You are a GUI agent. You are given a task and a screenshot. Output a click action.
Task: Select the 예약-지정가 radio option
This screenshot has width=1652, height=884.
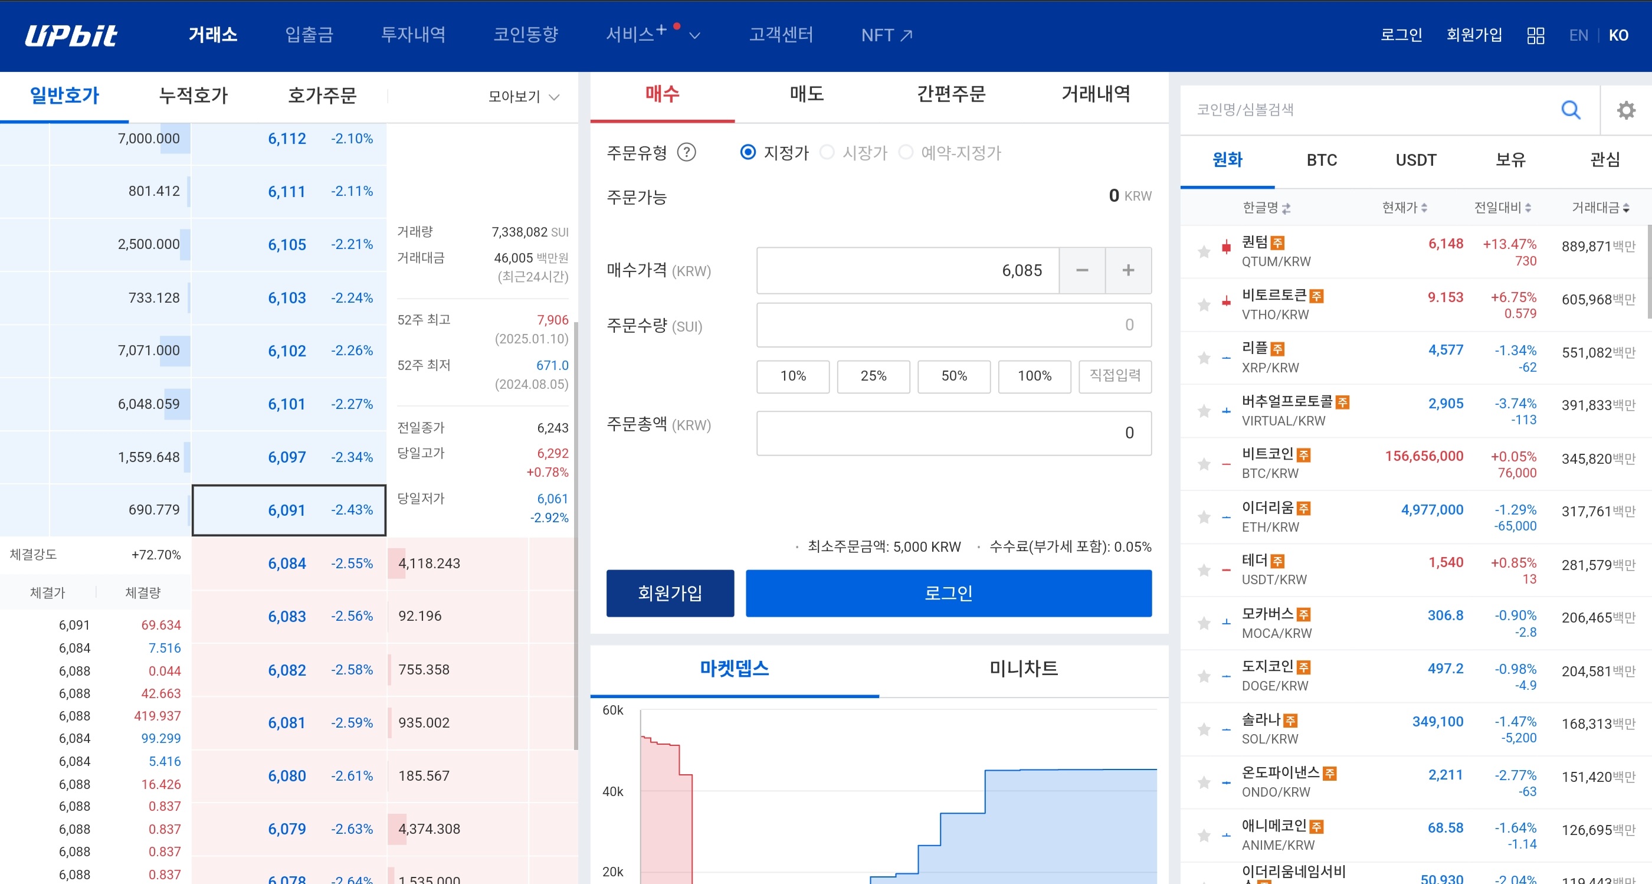point(906,153)
